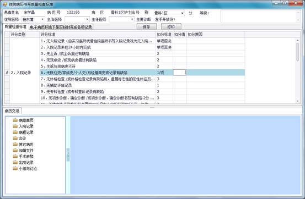
Task: Click the deduction standard '3' in row 7
Action: point(164,79)
